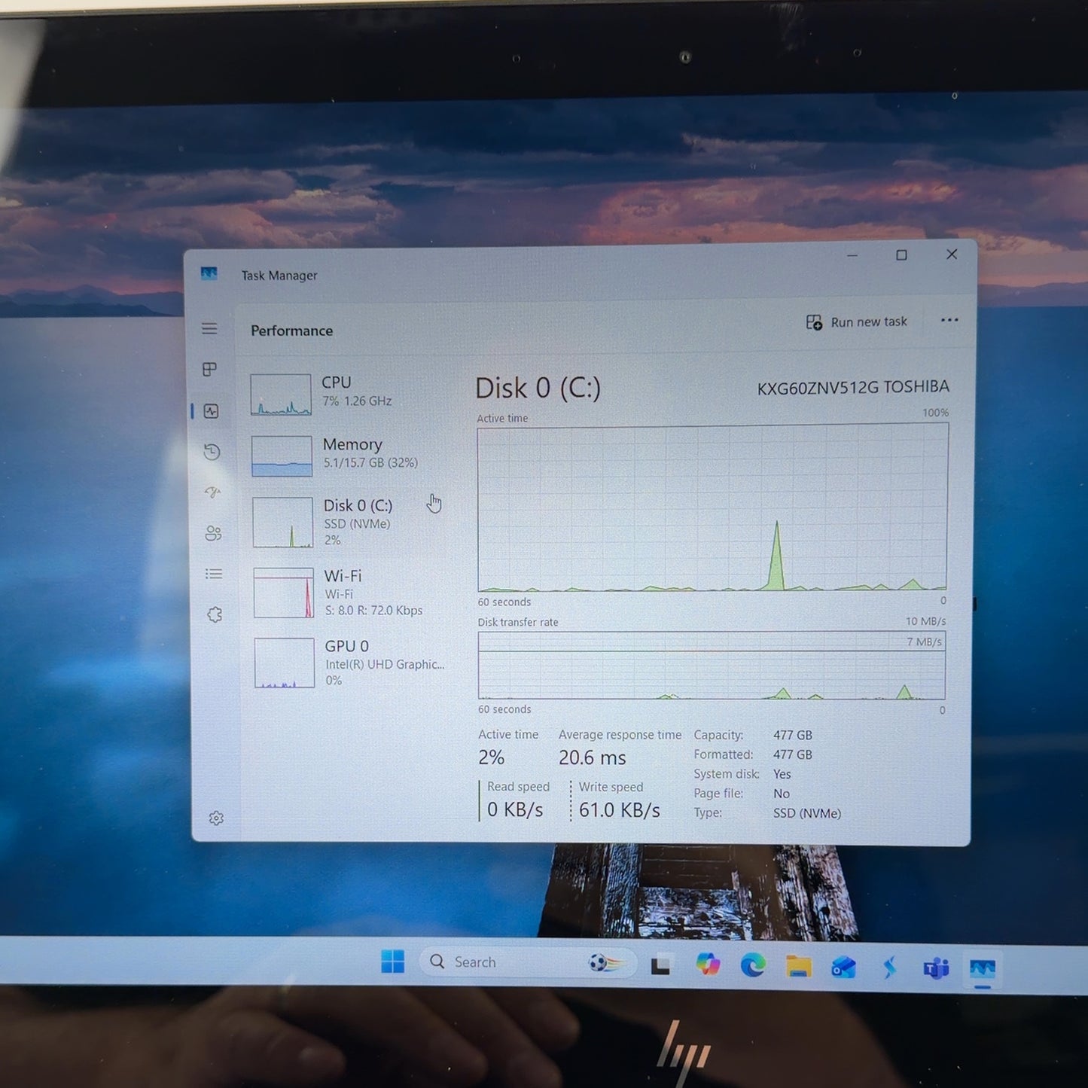1088x1088 pixels.
Task: Open the Startup apps icon in sidebar
Action: (x=212, y=492)
